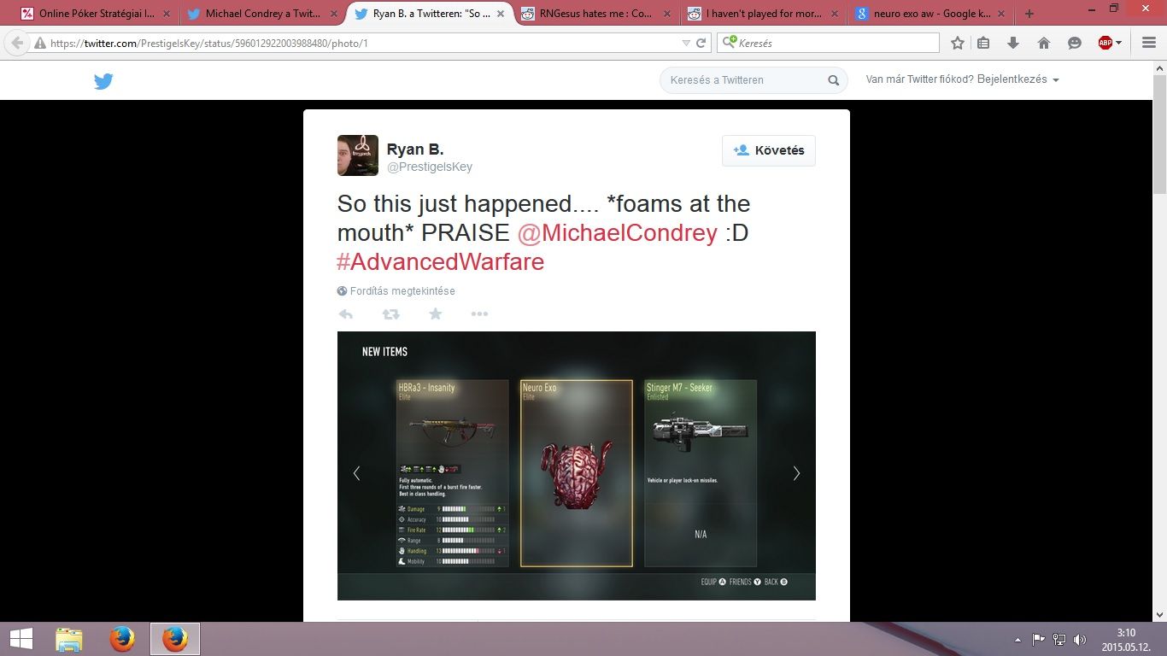Screen dimensions: 1167x656
Task: Click the Twitter search magnifier icon
Action: click(833, 80)
